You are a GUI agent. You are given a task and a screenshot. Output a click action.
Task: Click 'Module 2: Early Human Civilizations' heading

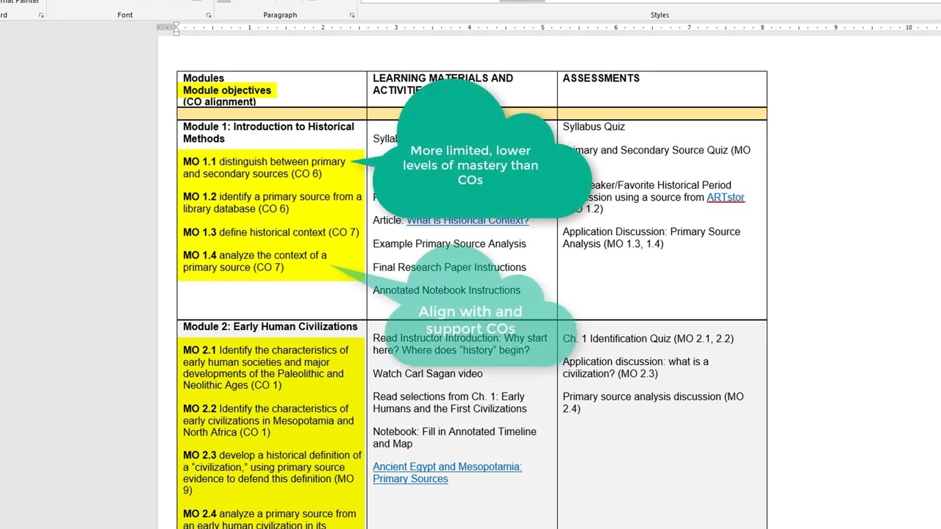point(270,326)
